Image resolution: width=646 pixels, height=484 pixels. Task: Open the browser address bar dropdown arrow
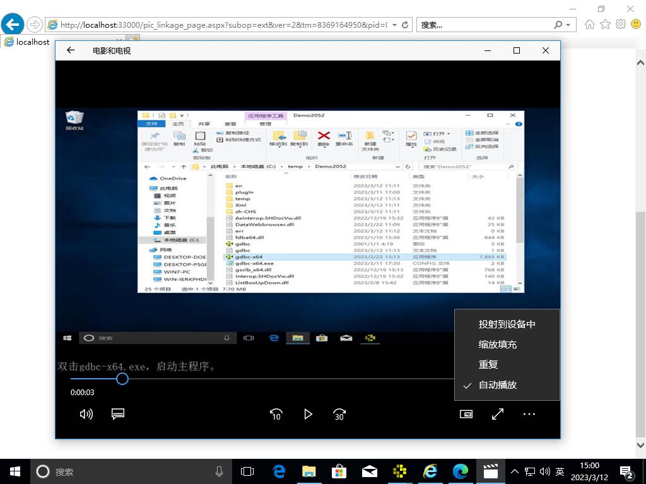coord(395,25)
